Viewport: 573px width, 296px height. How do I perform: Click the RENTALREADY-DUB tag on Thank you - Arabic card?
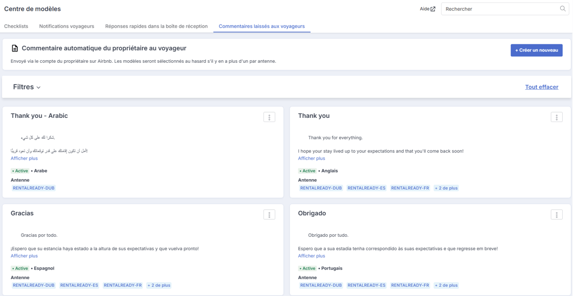tap(34, 188)
